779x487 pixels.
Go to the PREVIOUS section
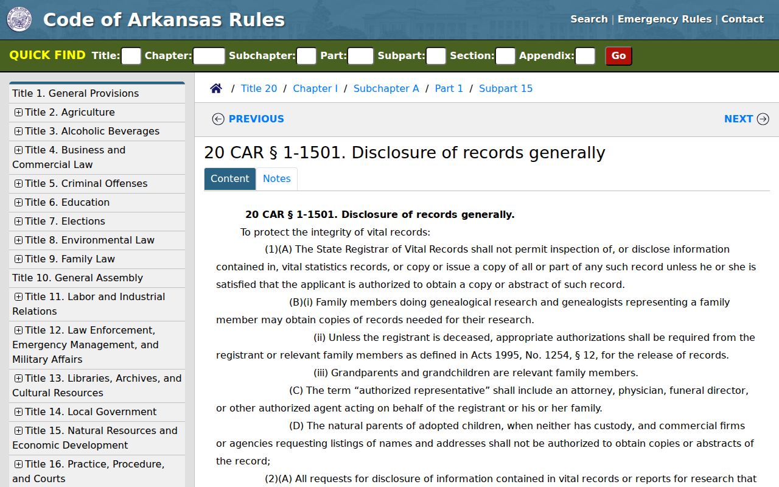click(256, 119)
